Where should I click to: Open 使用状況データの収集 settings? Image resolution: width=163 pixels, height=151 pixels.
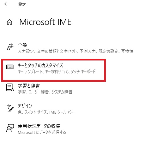tap(39, 126)
